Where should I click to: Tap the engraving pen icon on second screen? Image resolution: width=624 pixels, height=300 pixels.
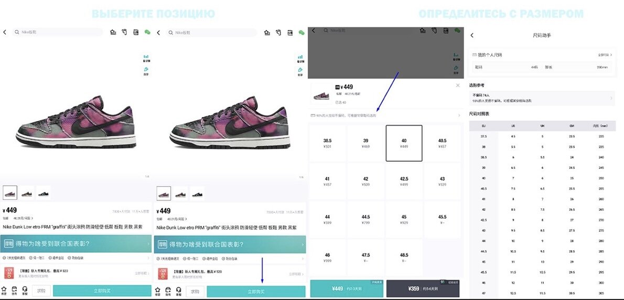click(x=300, y=72)
